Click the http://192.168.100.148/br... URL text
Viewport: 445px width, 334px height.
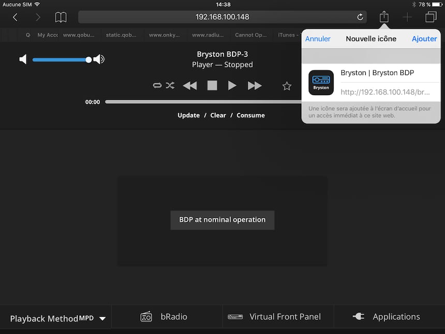(385, 92)
